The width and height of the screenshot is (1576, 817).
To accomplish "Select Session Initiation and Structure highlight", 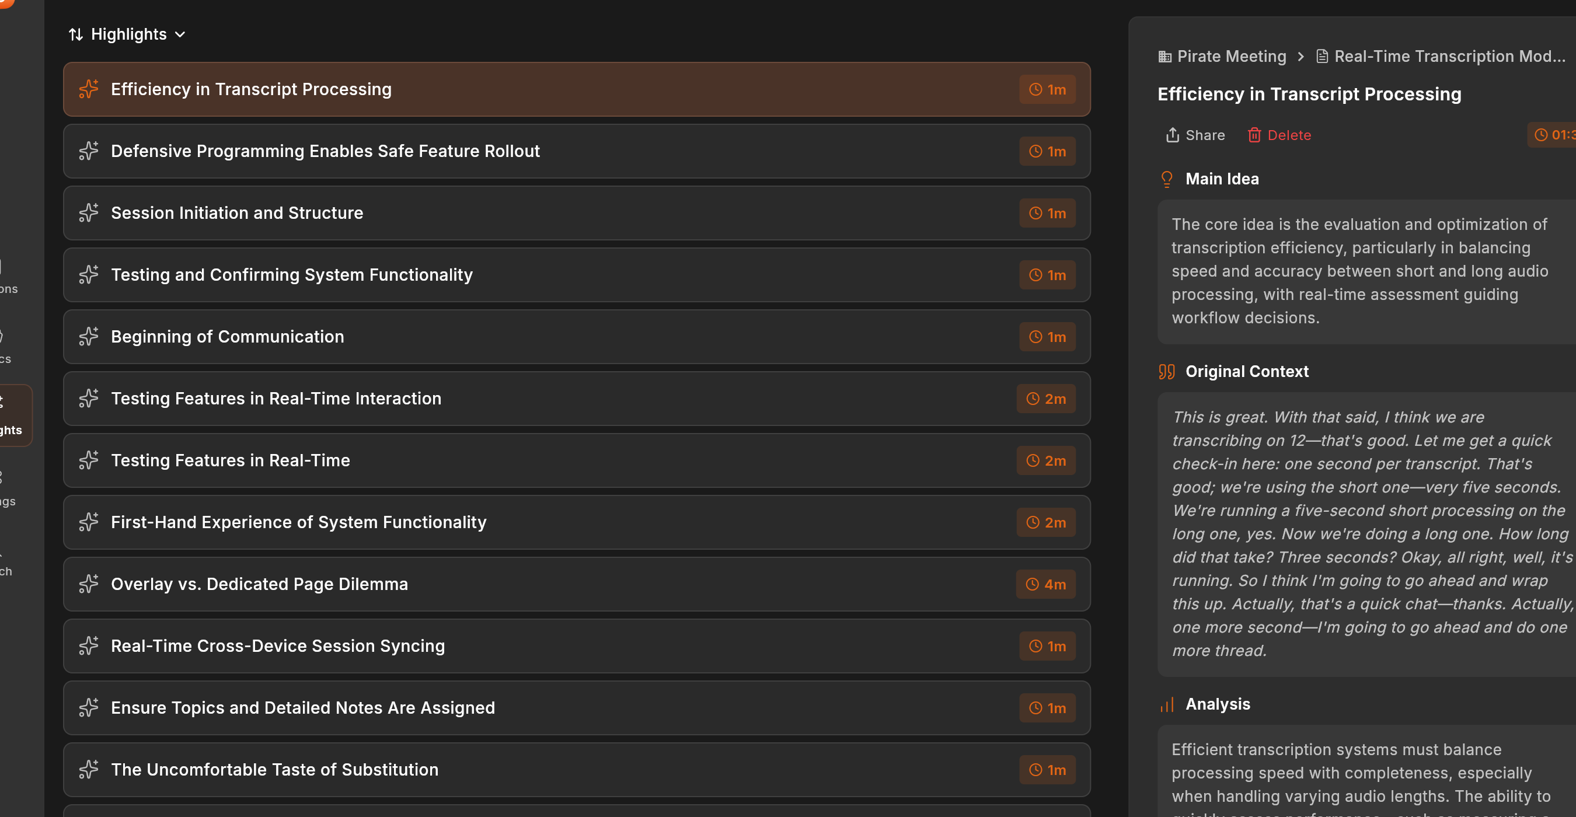I will (x=237, y=213).
